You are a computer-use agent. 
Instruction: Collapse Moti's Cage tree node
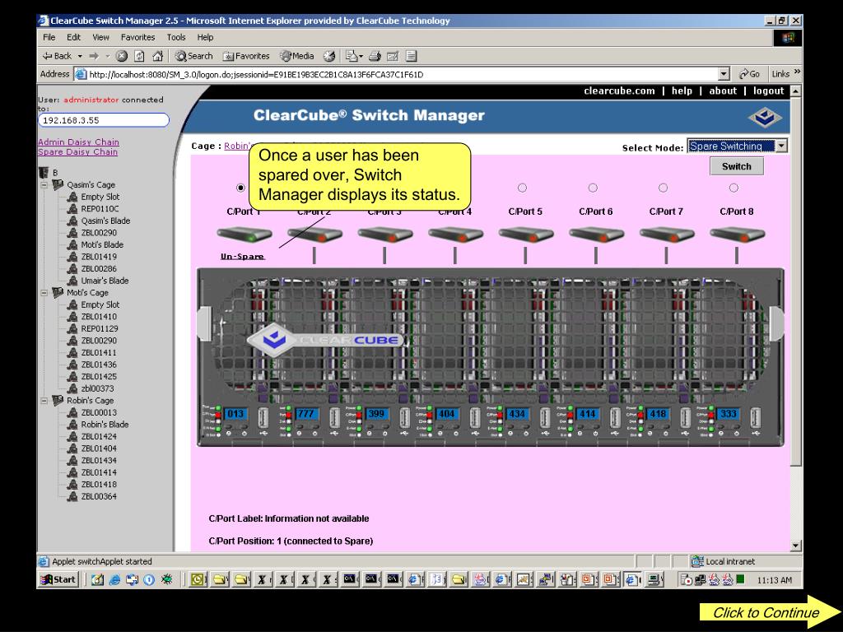pyautogui.click(x=44, y=293)
